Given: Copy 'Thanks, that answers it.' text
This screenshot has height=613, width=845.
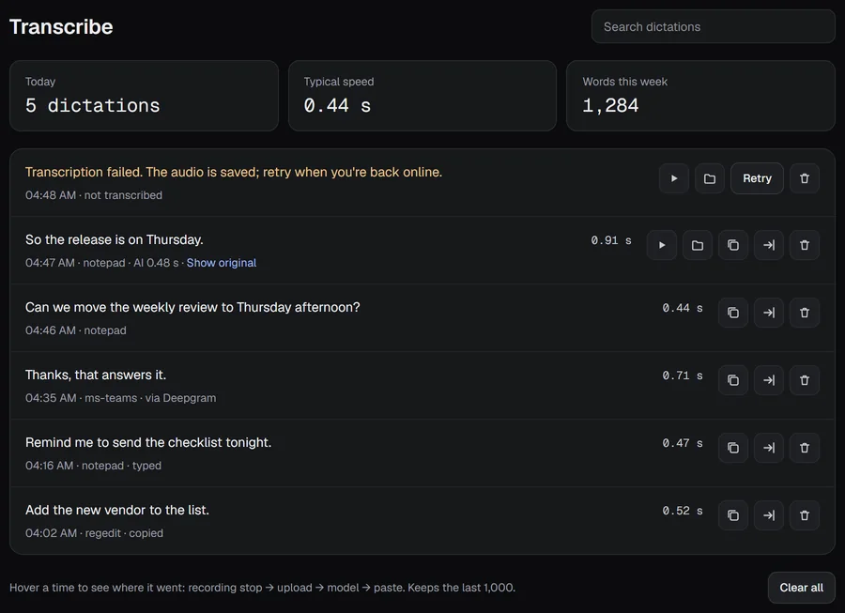Looking at the screenshot, I should 733,380.
